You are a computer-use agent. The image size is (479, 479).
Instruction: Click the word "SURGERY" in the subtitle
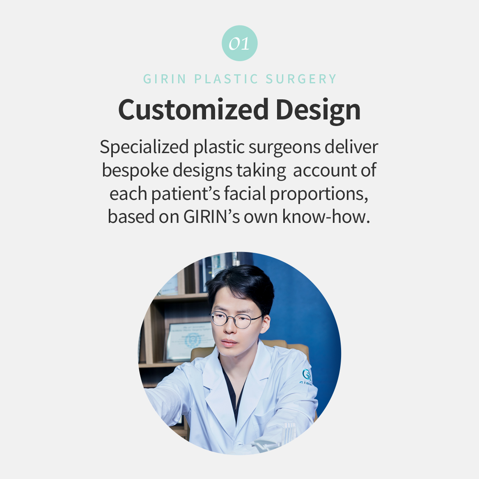click(301, 79)
